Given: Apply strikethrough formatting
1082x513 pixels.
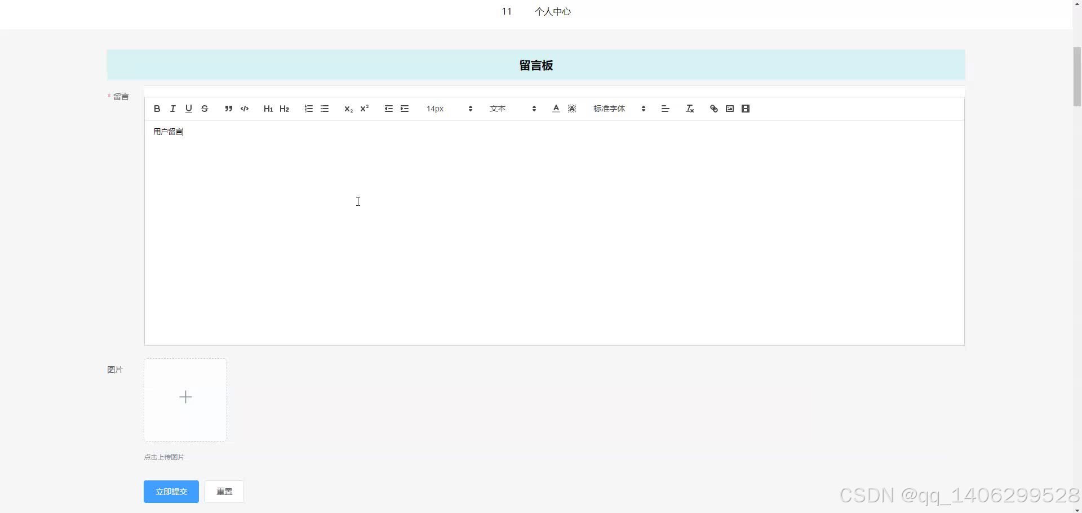Looking at the screenshot, I should [205, 109].
